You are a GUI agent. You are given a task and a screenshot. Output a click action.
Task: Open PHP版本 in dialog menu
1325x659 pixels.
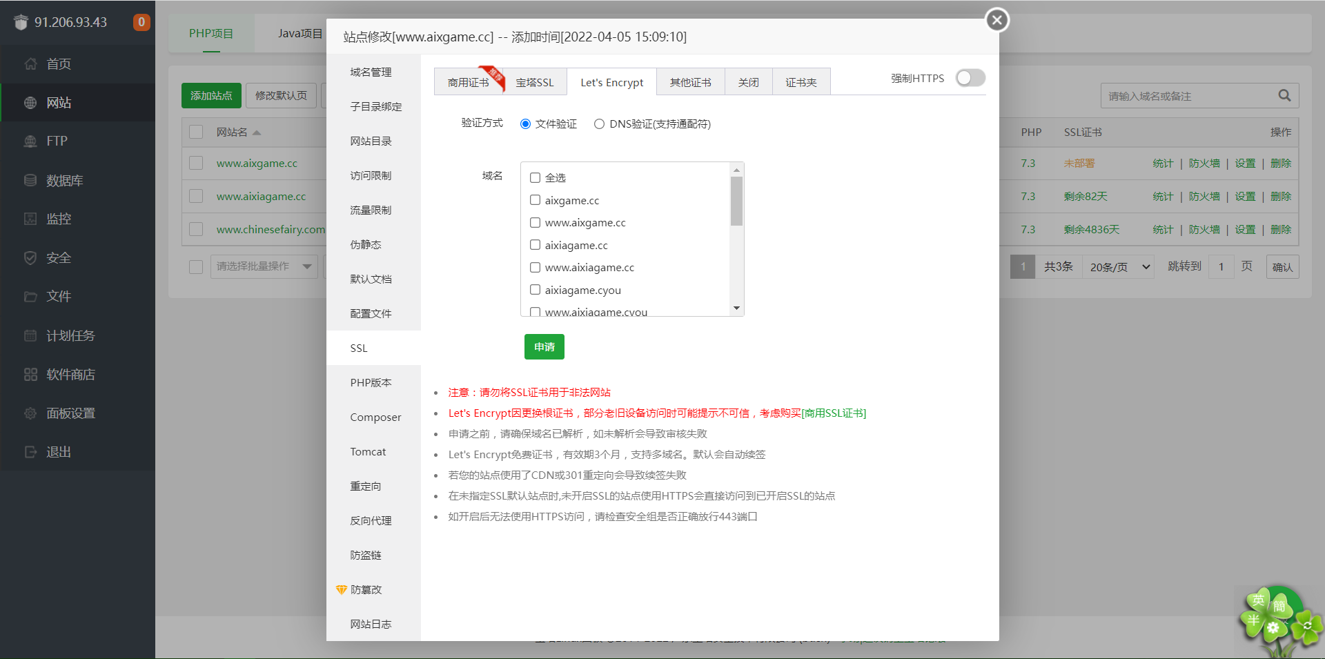[373, 382]
